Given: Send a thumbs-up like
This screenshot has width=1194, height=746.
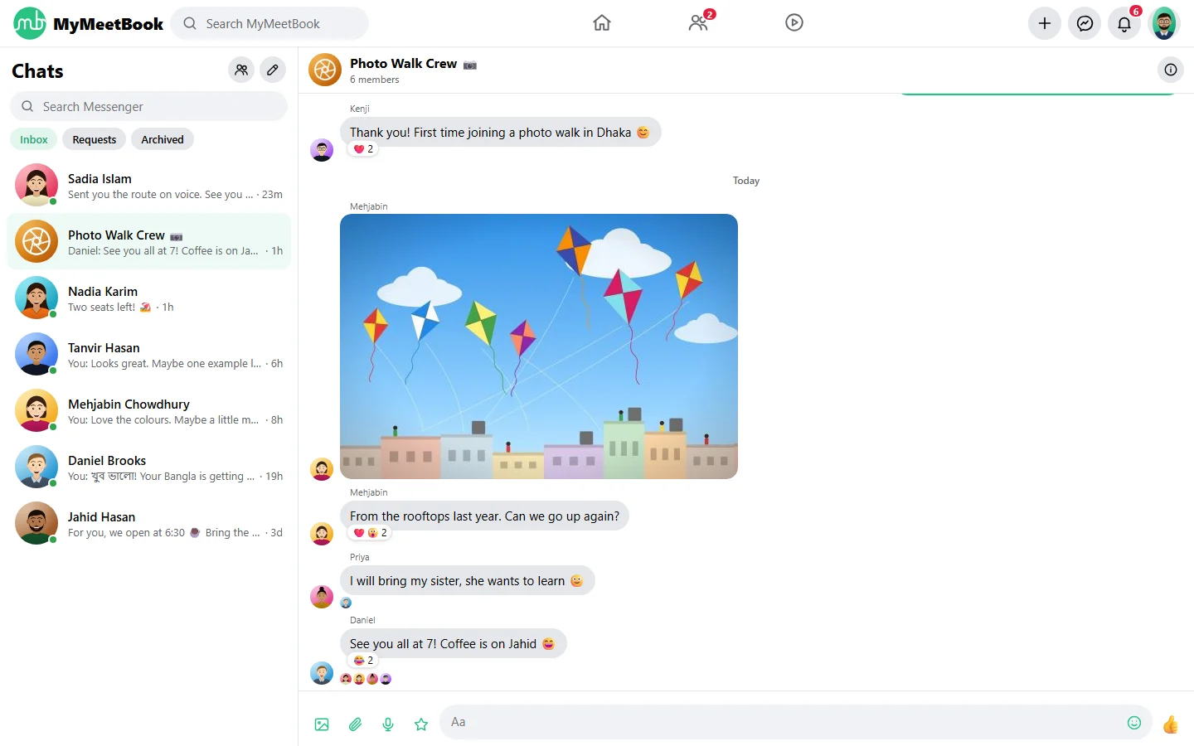Looking at the screenshot, I should click(x=1171, y=724).
